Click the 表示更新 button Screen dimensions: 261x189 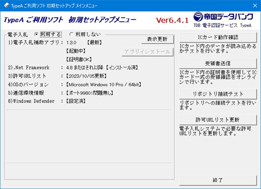tap(157, 39)
